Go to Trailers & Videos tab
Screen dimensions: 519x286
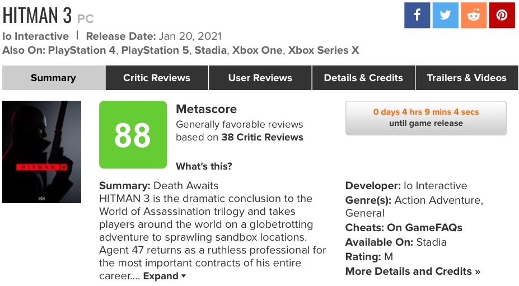tap(466, 78)
